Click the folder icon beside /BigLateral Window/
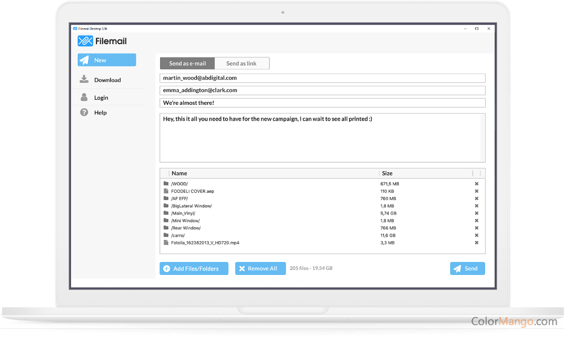Image resolution: width=564 pixels, height=338 pixels. (166, 206)
